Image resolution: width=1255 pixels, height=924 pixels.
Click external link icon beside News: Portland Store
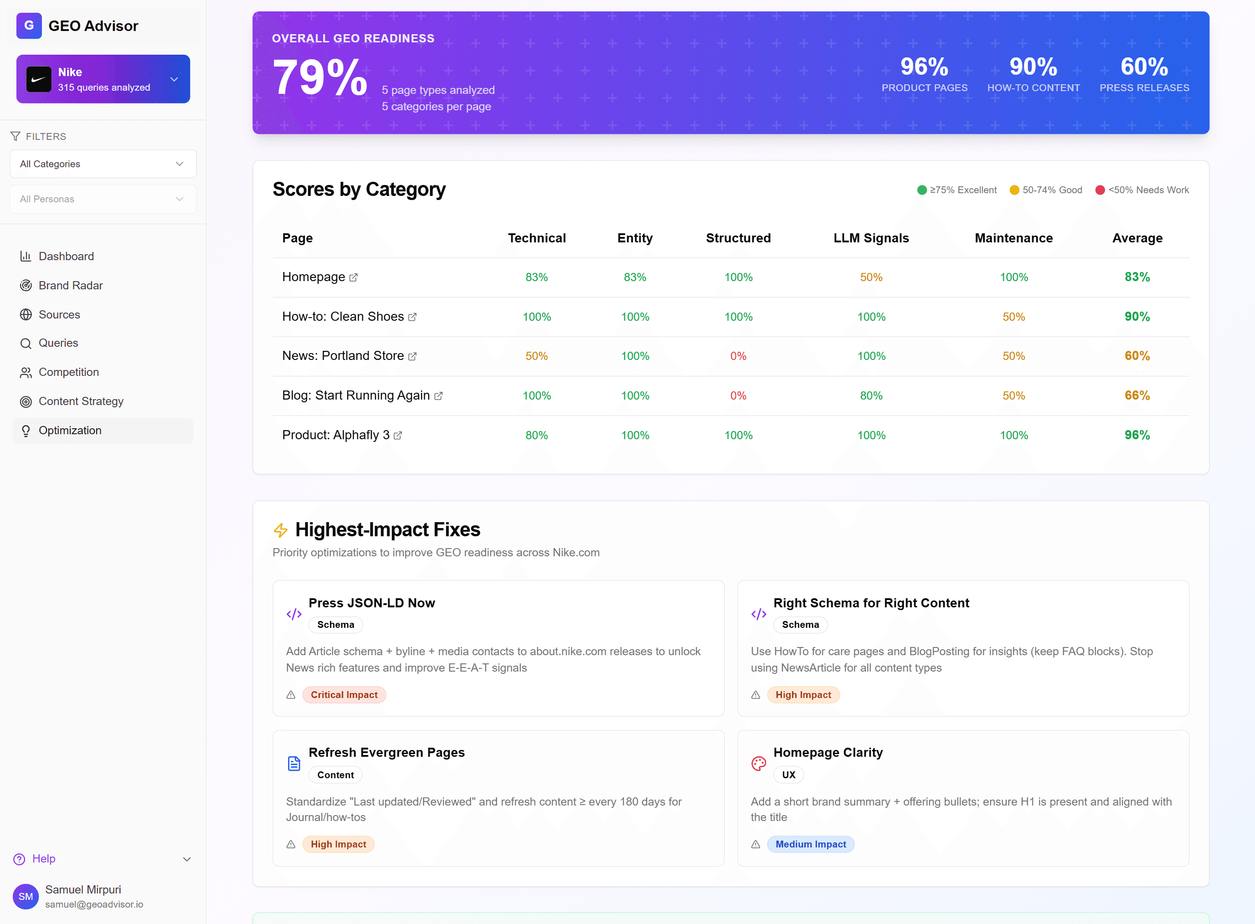[412, 356]
